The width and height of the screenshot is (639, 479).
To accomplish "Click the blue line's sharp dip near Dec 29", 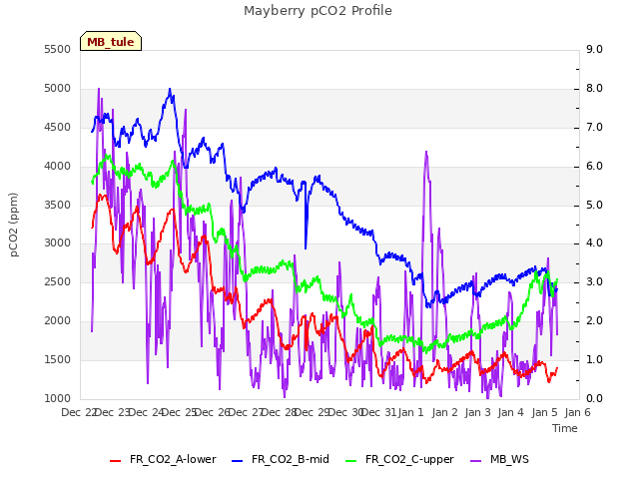I will coord(306,246).
